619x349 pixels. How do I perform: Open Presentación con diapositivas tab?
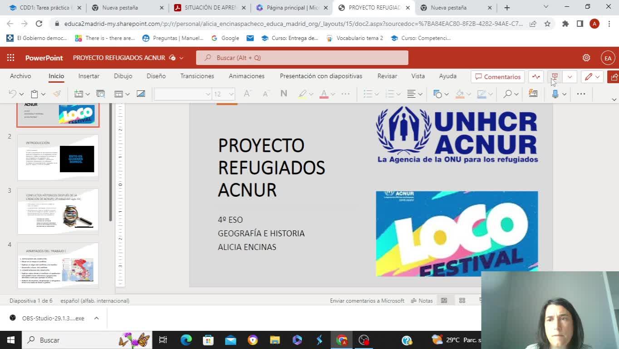coord(321,76)
